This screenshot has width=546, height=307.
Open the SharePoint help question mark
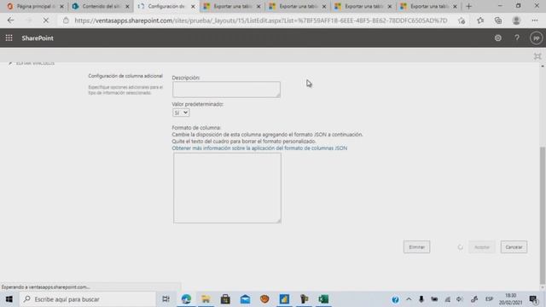(517, 38)
